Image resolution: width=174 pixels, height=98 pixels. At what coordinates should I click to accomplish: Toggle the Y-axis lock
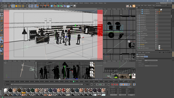point(30,6)
